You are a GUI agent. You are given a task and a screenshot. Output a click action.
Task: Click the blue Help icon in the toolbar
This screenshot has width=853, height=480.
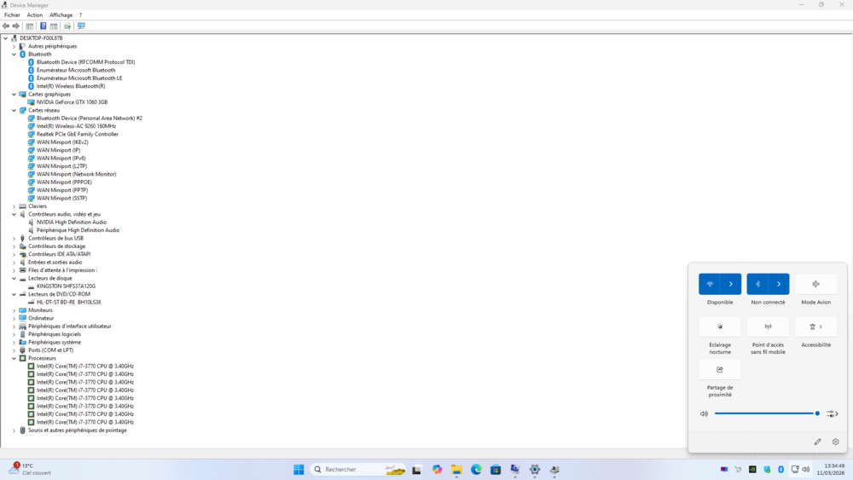tap(43, 26)
